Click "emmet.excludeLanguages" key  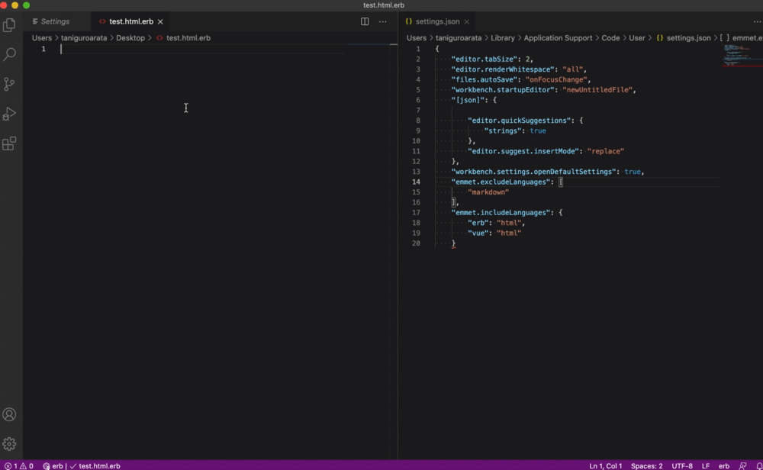click(501, 182)
